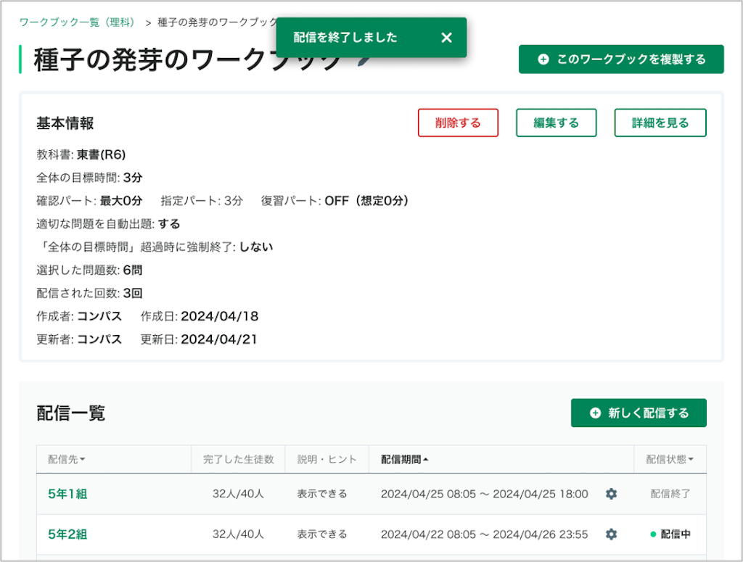The width and height of the screenshot is (743, 562).
Task: Open the 5年2組 class link
Action: point(67,534)
